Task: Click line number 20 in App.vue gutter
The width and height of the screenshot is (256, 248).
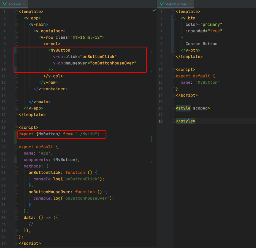Action: (x=3, y=134)
